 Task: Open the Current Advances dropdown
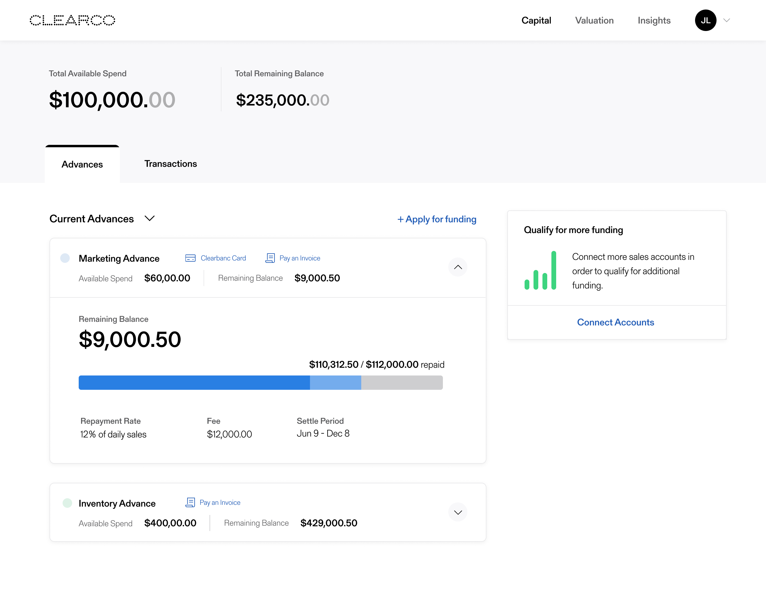click(150, 219)
